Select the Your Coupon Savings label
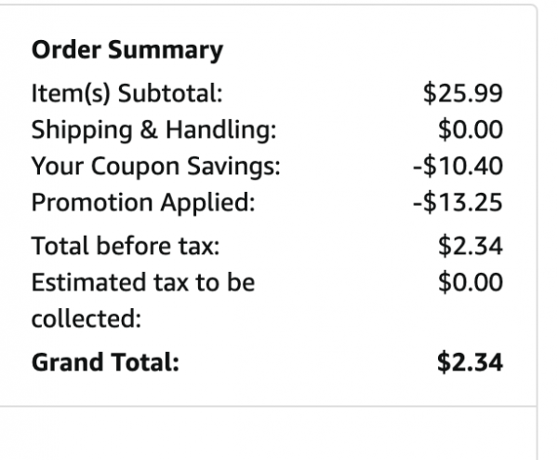The height and width of the screenshot is (460, 558). [156, 167]
